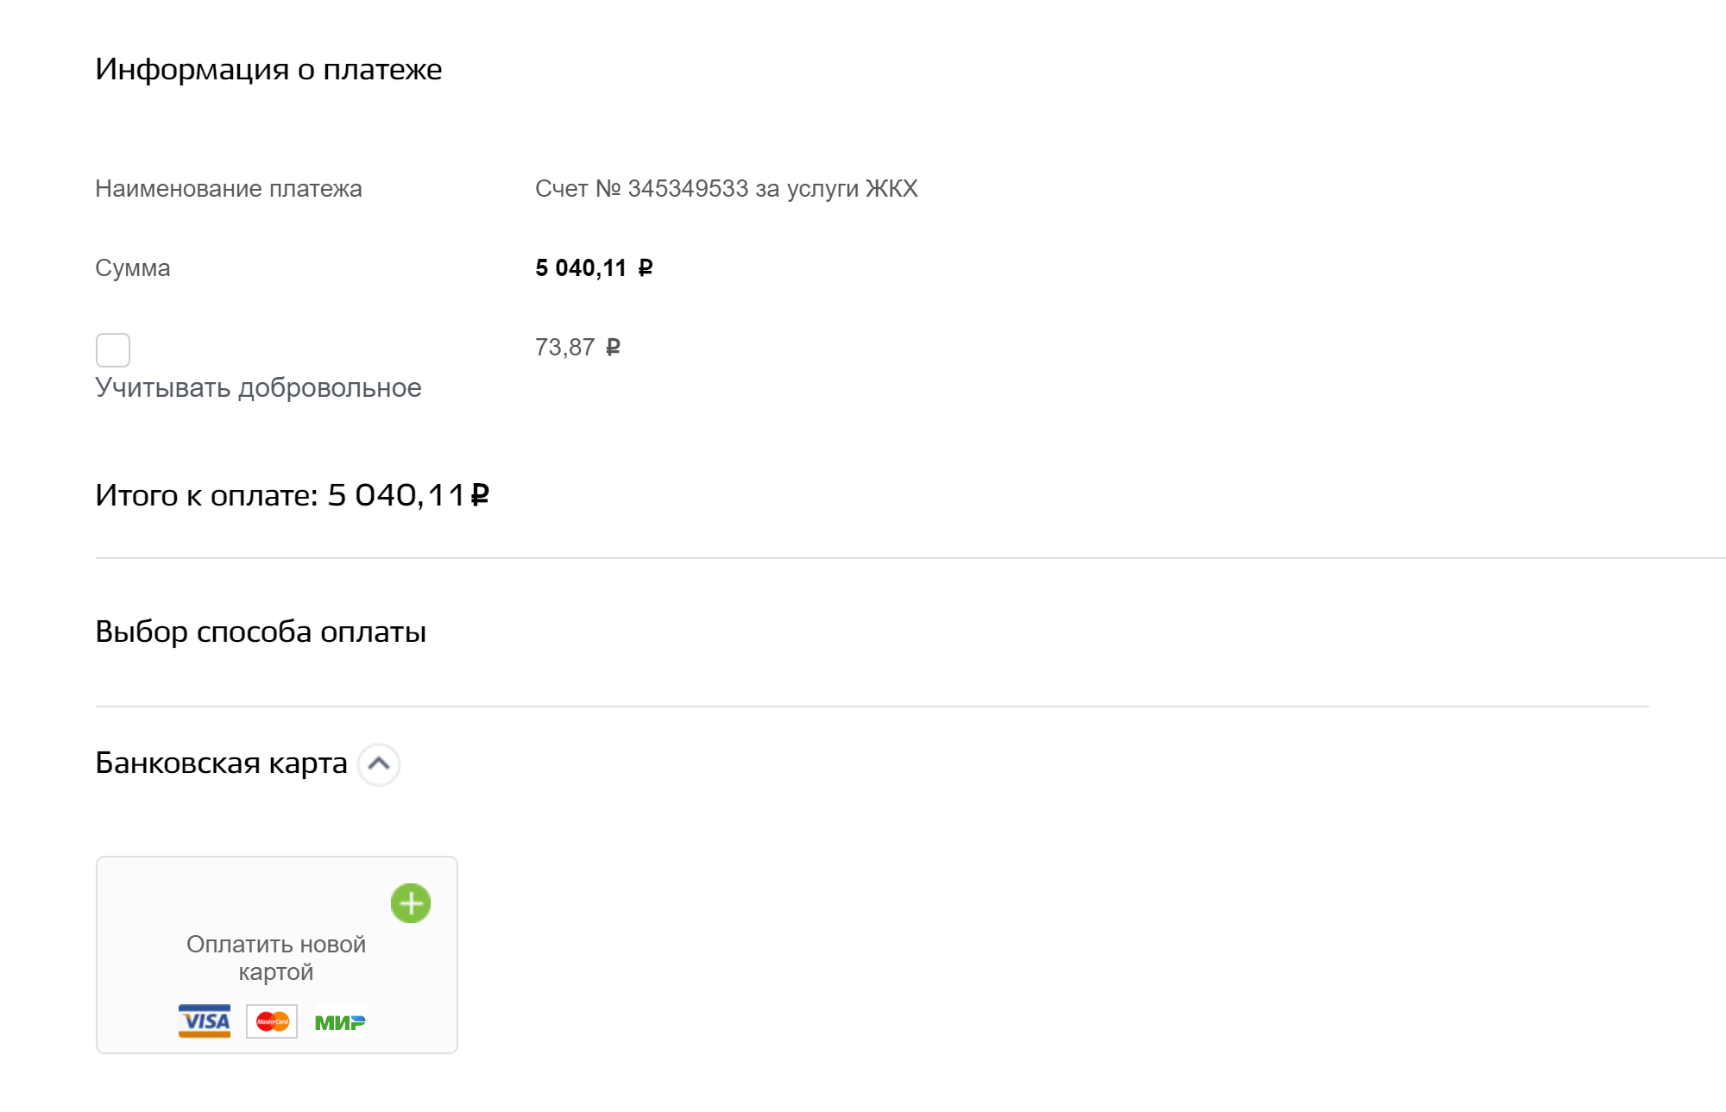Screen dimensions: 1726x1112
Task: Click the МИР payment system logo
Action: 340,1022
